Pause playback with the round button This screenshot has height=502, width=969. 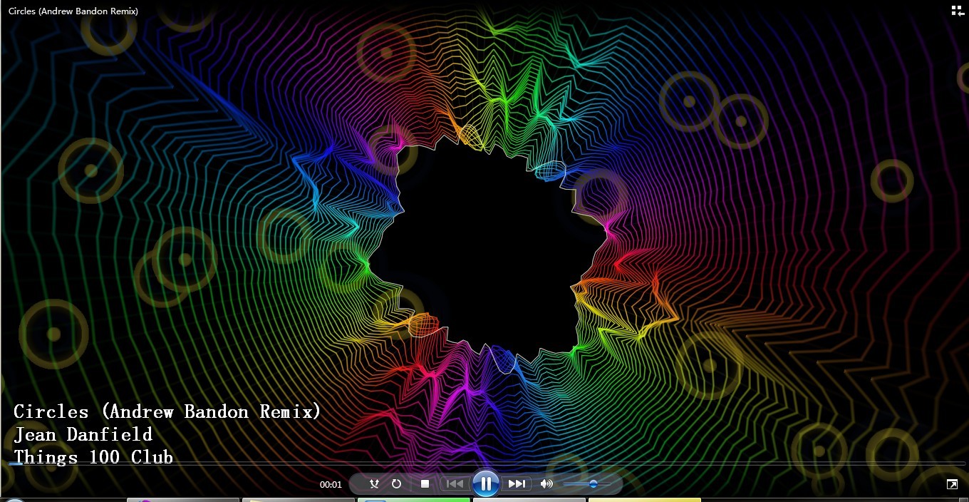click(485, 484)
